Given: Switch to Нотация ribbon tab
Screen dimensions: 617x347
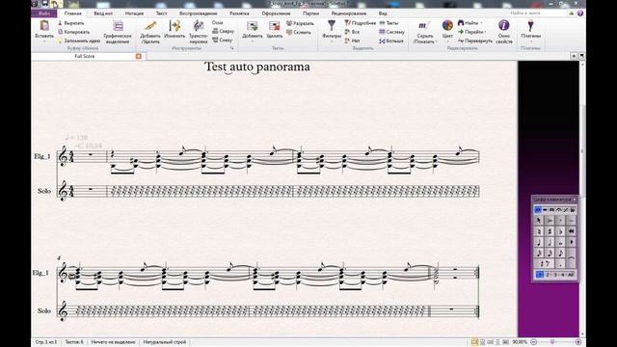Looking at the screenshot, I should tap(134, 13).
